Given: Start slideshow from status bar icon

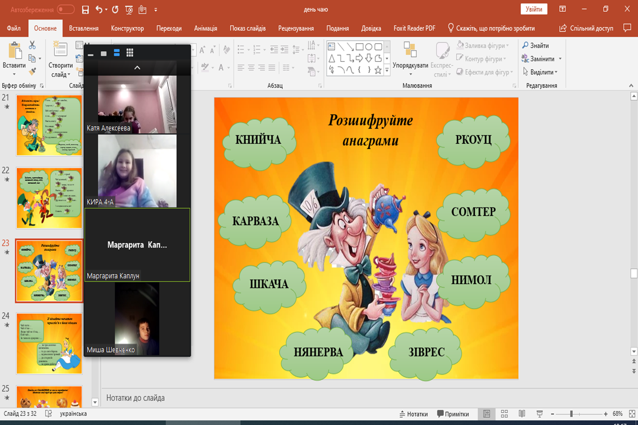Looking at the screenshot, I should [x=540, y=414].
